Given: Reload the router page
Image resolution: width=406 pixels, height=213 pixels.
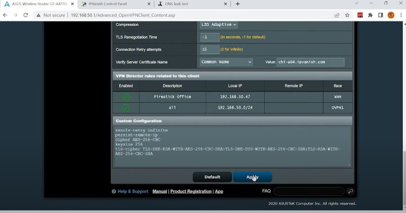Looking at the screenshot, I should pos(25,15).
